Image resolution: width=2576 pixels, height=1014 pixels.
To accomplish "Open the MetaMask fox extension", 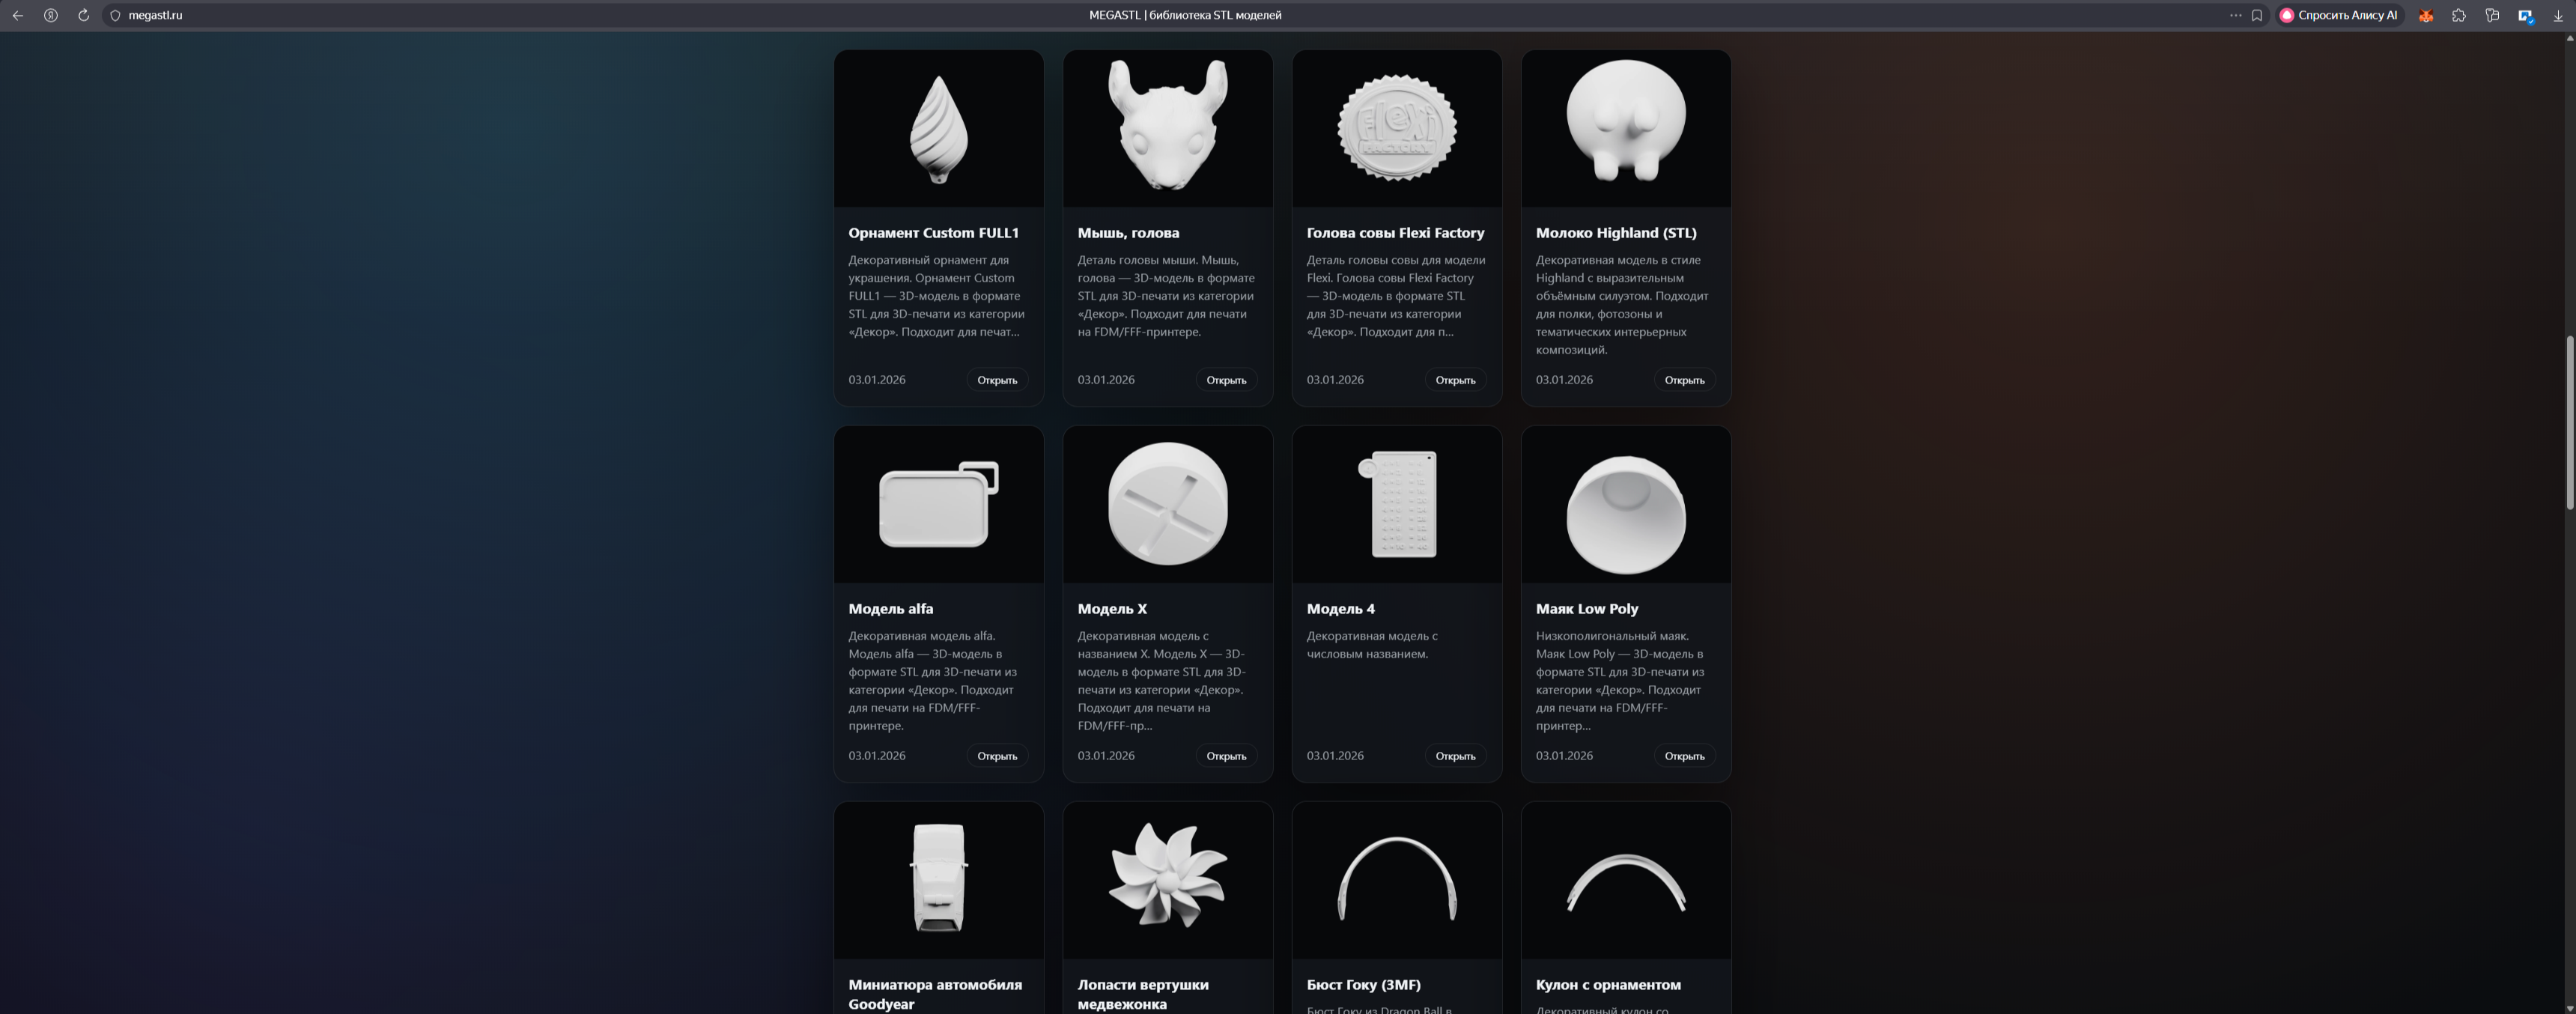I will pyautogui.click(x=2425, y=15).
